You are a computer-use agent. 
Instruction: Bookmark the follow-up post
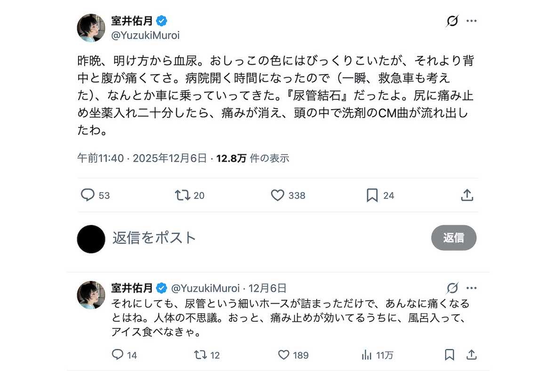[x=450, y=355]
